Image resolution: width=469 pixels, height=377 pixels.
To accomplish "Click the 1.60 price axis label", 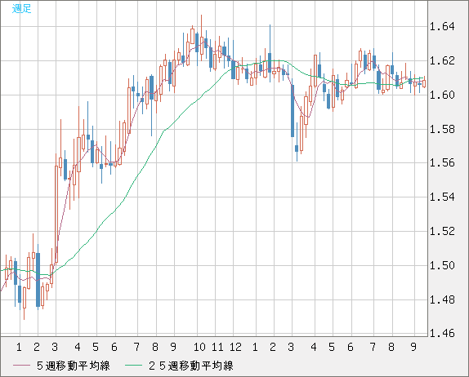I will pyautogui.click(x=442, y=95).
